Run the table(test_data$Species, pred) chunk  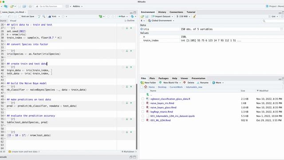[x=131, y=119]
